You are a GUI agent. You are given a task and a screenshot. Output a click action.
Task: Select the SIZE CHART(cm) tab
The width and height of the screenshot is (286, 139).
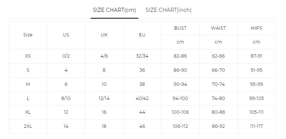[114, 10]
